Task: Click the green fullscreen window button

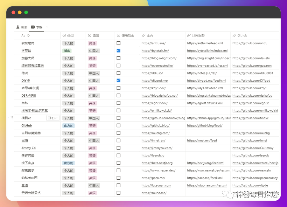Action: tap(26, 12)
